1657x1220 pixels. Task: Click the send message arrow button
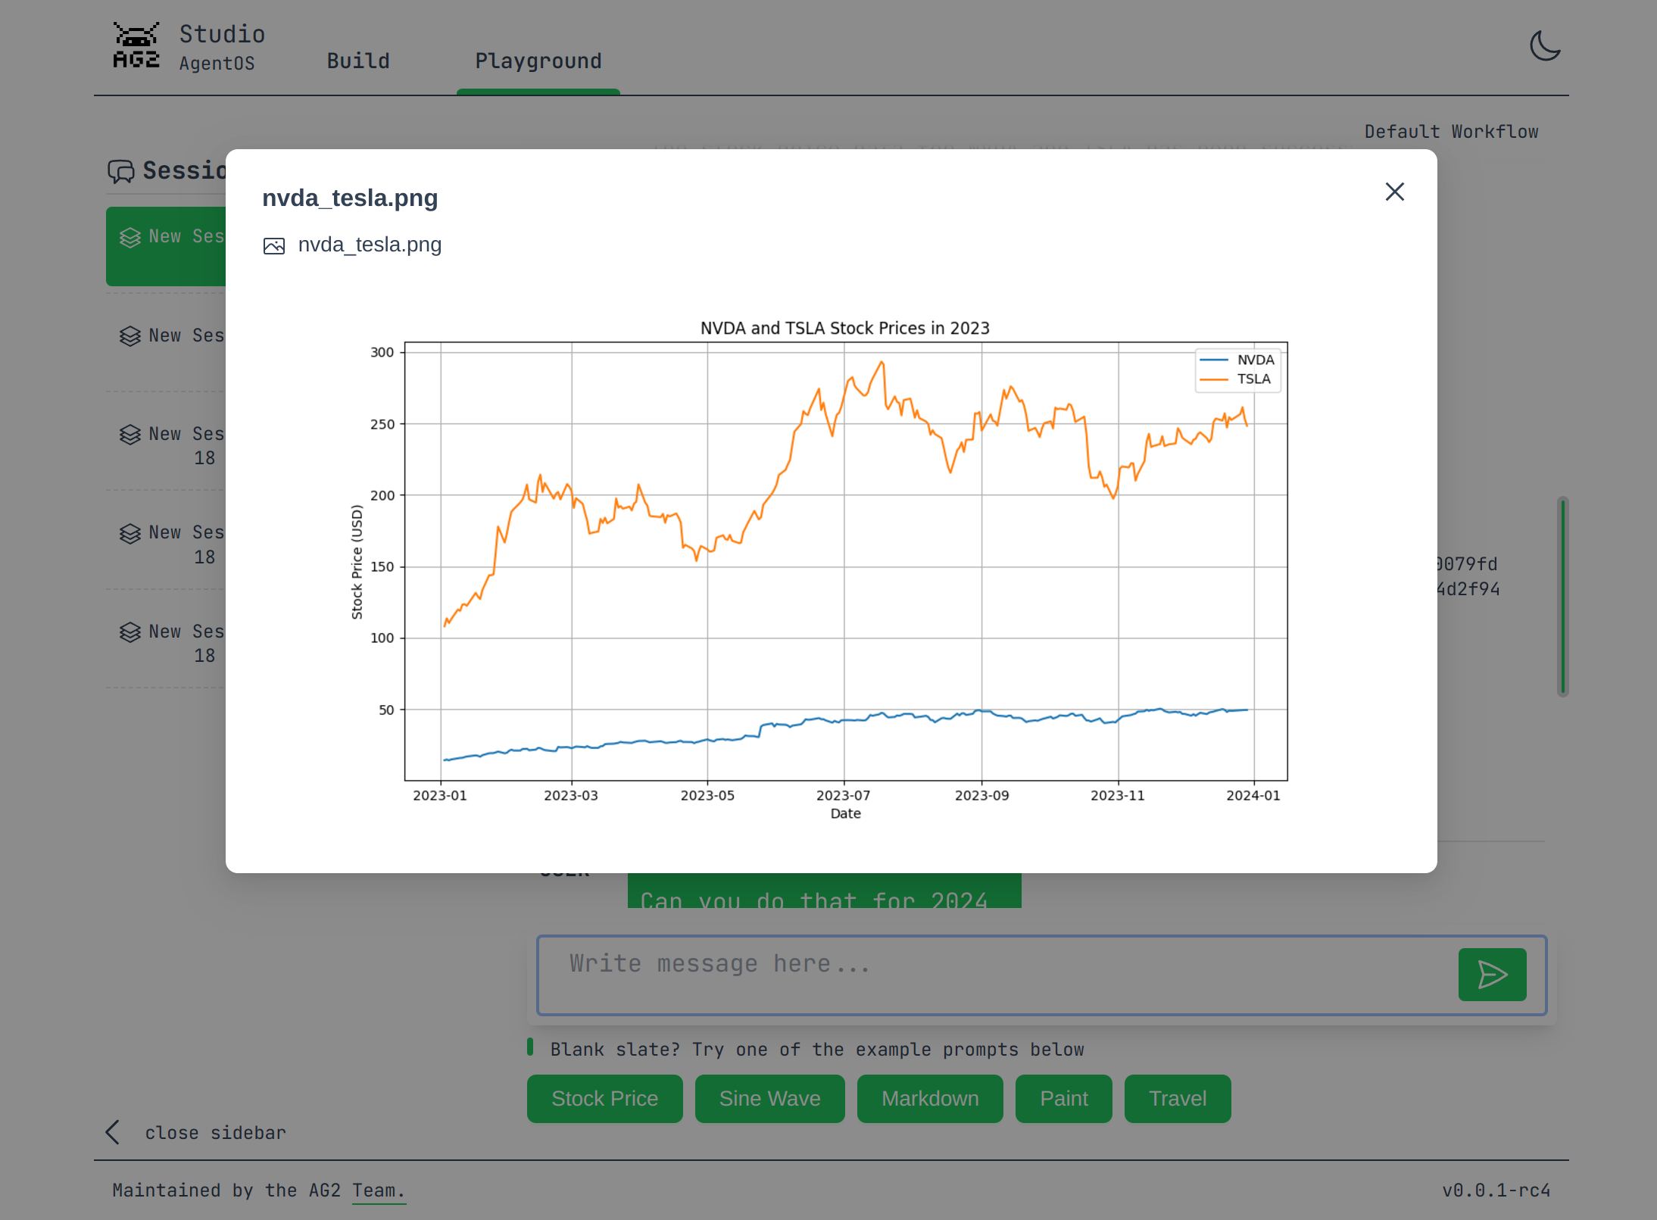[x=1491, y=975]
